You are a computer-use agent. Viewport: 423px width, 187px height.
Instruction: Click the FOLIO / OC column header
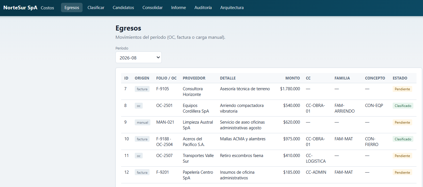166,78
